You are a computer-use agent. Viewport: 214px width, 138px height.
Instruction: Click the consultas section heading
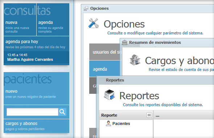[27, 11]
